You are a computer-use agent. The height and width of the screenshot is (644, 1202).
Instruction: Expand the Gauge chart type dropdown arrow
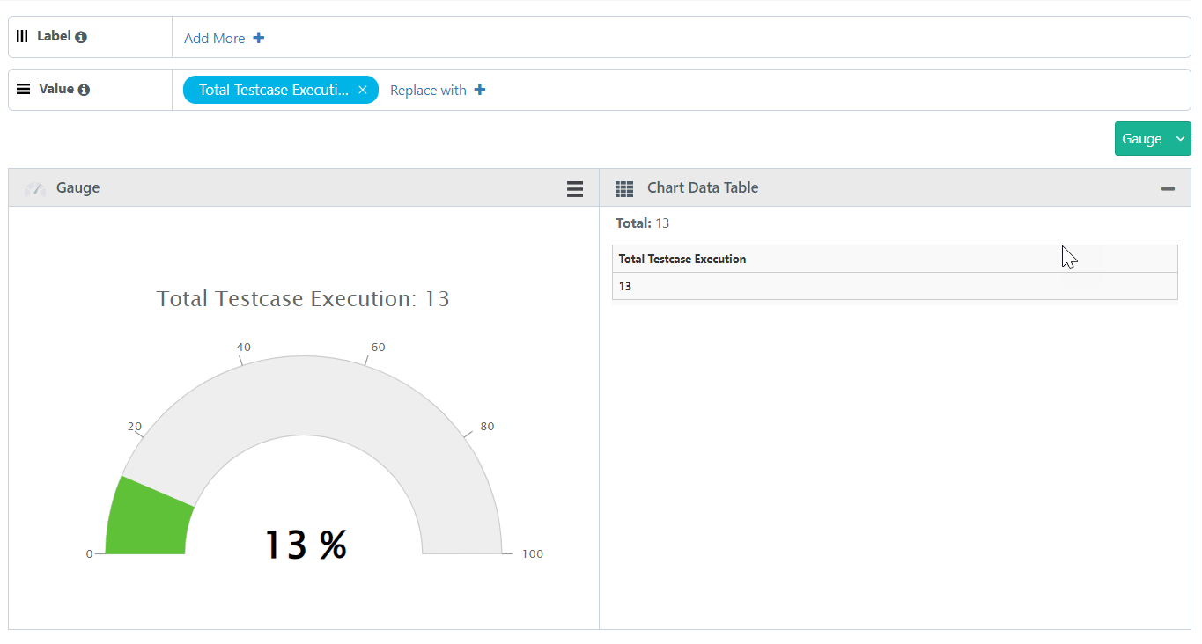[1180, 139]
